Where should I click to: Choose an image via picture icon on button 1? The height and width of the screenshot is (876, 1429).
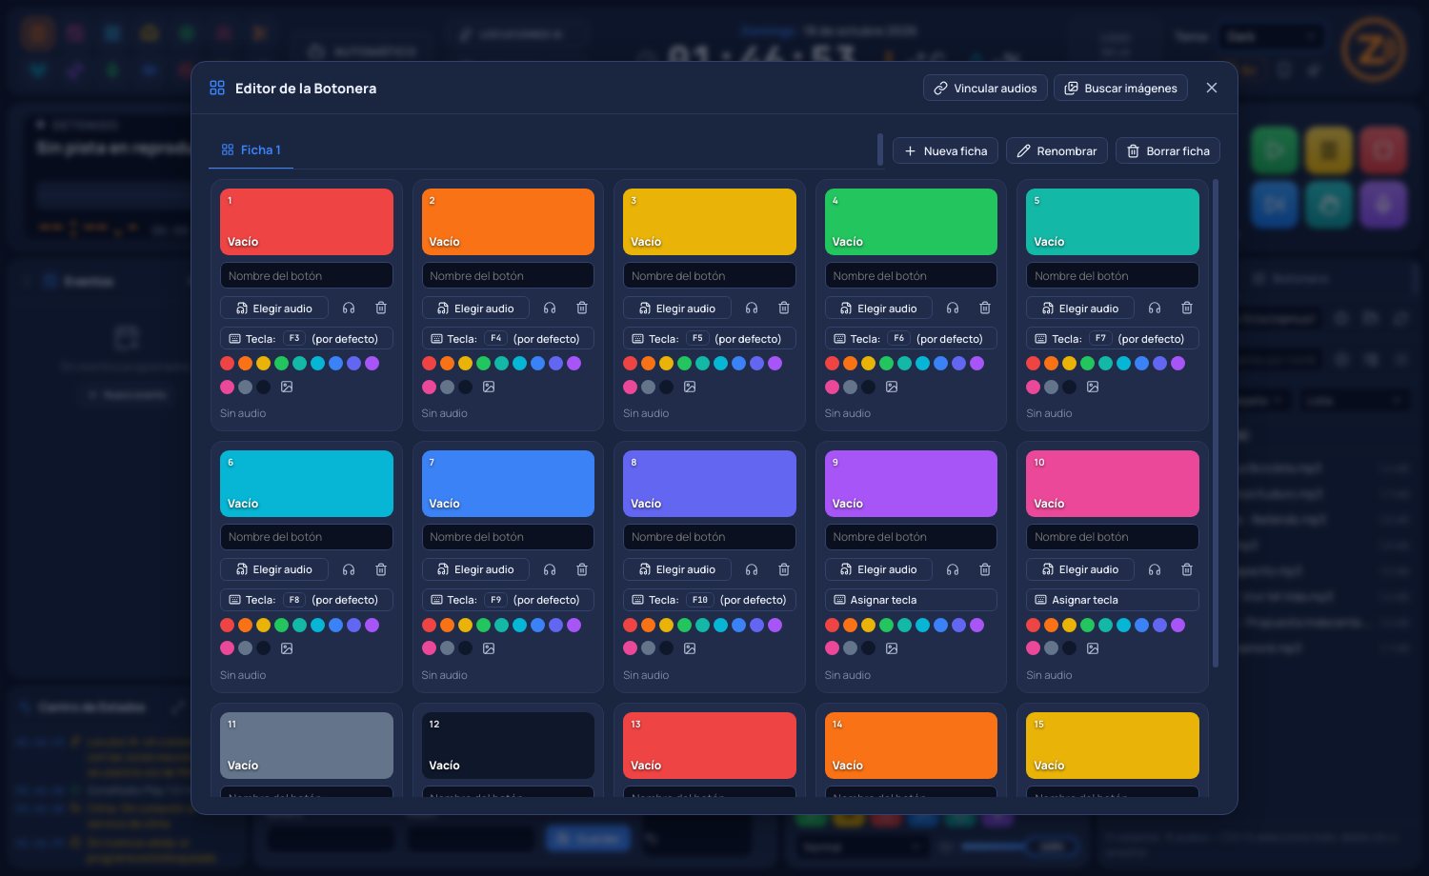pyautogui.click(x=287, y=388)
